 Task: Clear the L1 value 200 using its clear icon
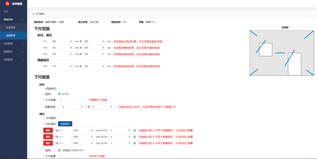71,41
